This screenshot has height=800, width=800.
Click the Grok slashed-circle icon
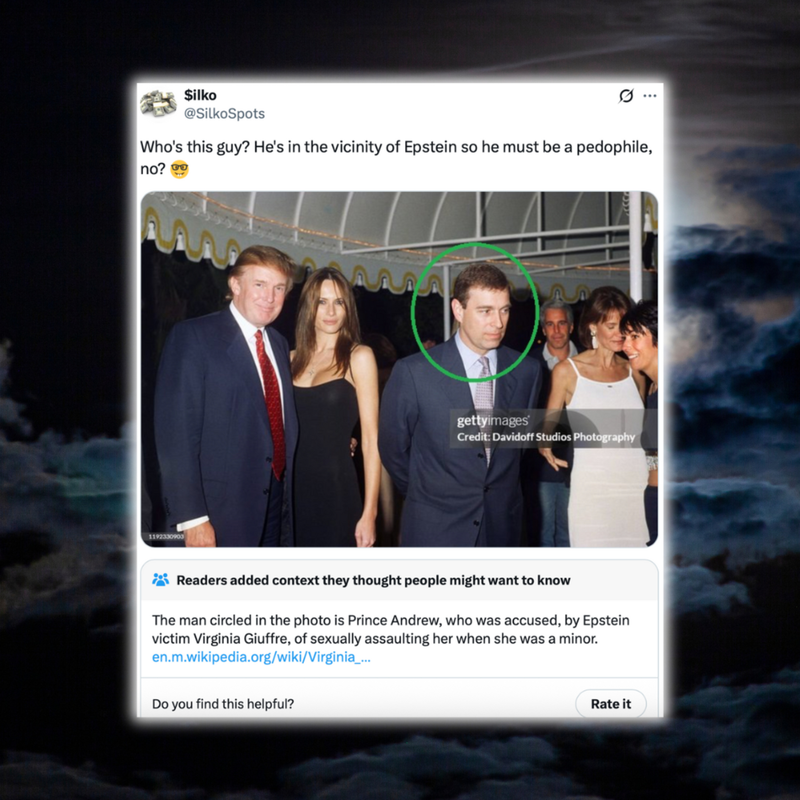(x=626, y=96)
